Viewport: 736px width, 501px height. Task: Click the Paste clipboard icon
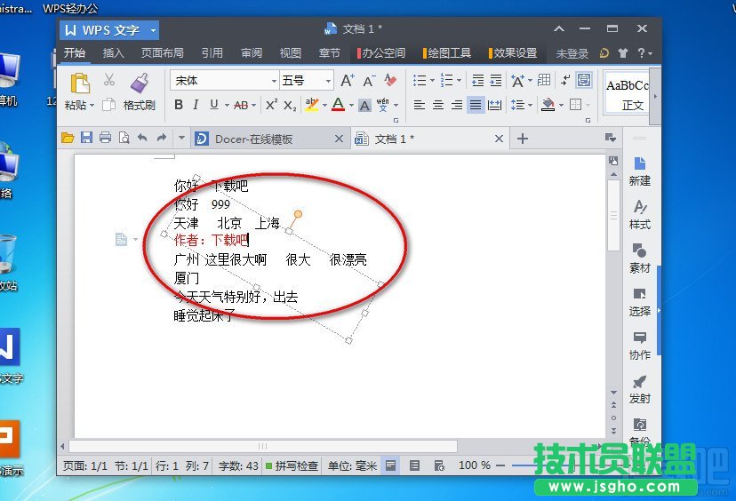80,84
